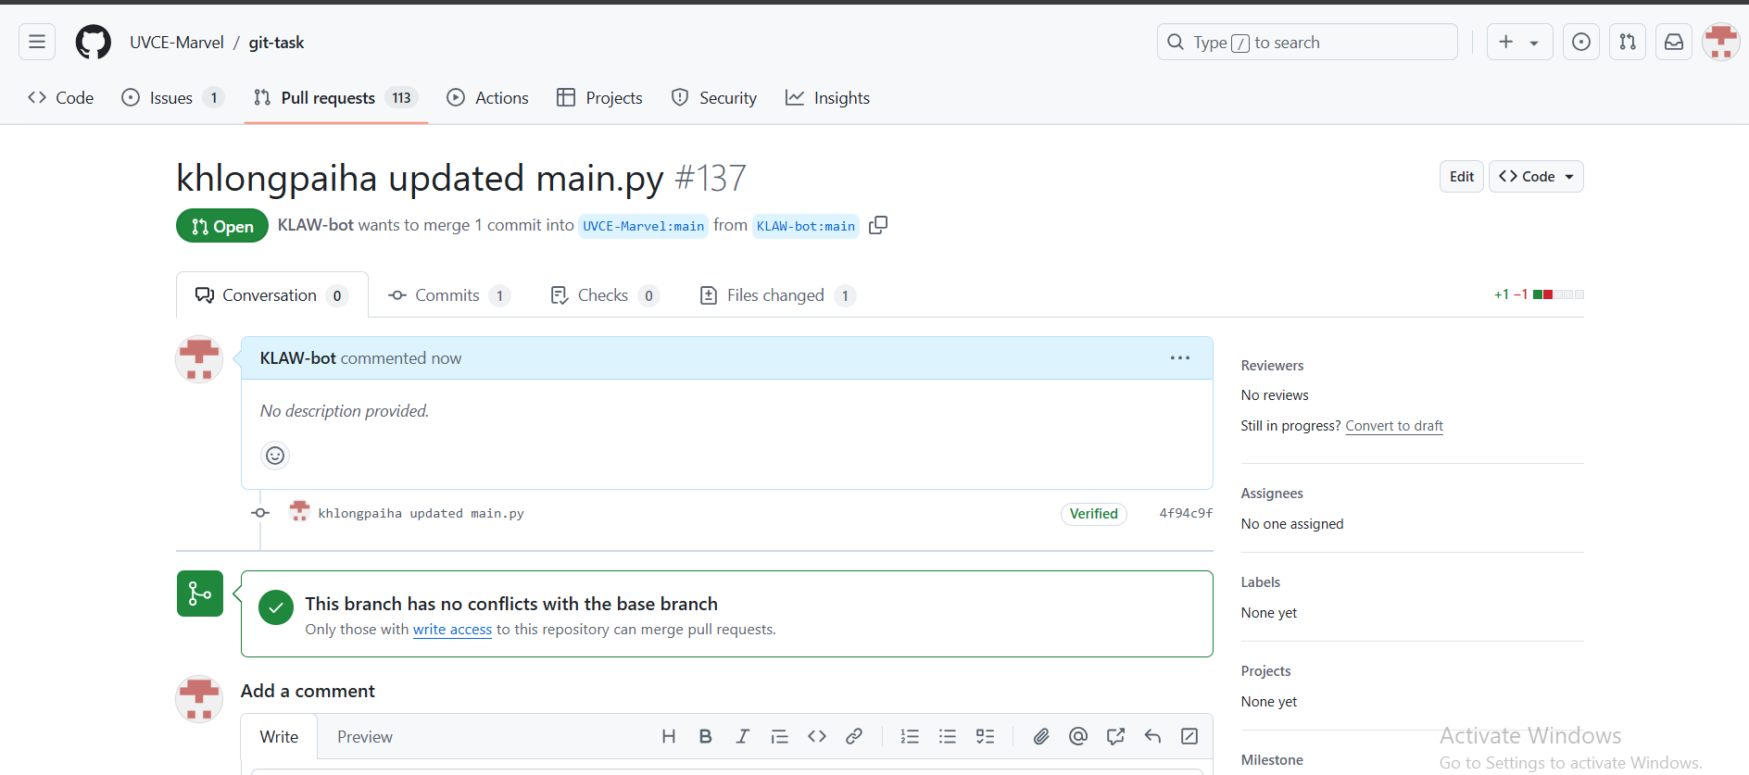Click the Projects sidebar heading
Screen dimensions: 1749x775
click(1265, 671)
